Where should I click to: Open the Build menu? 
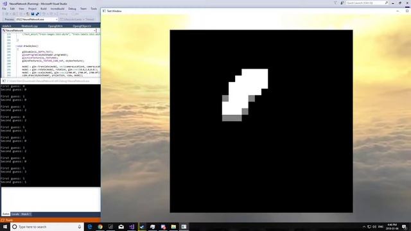[x=44, y=8]
